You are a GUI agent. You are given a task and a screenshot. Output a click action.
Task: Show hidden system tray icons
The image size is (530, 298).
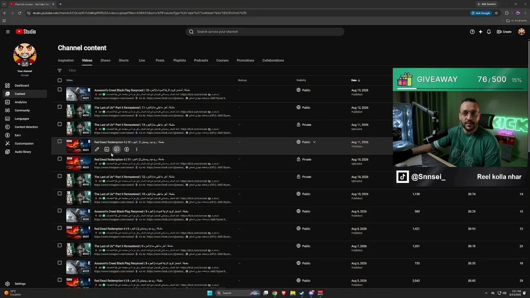pos(486,293)
